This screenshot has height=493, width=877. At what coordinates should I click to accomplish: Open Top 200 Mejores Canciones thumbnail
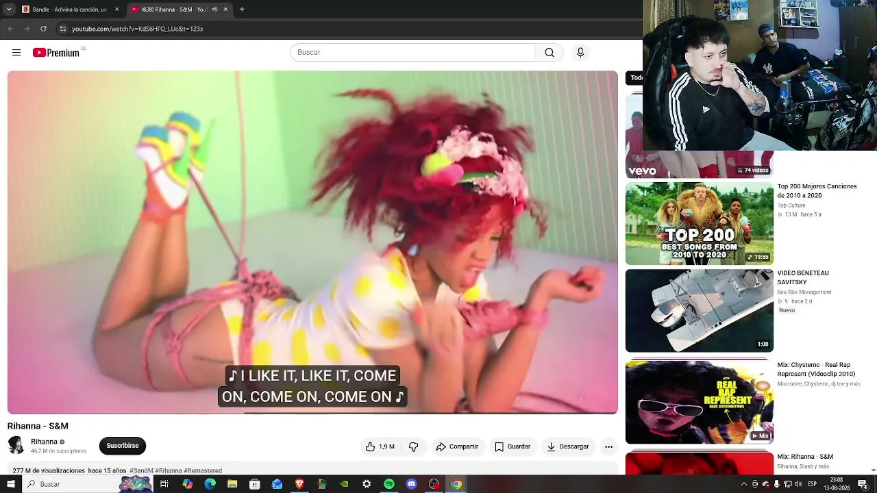[x=699, y=223]
